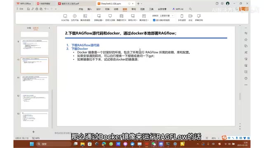The height and width of the screenshot is (148, 264).
Task: Switch to slides (幻灯片) pane tab
Action: [36, 28]
